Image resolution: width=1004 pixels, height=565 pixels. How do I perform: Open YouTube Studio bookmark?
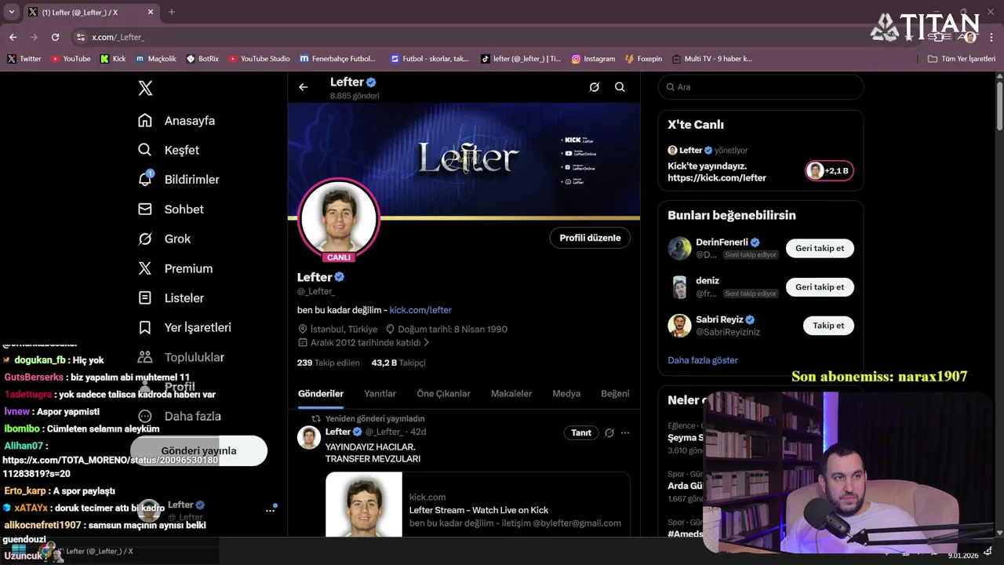tap(259, 59)
